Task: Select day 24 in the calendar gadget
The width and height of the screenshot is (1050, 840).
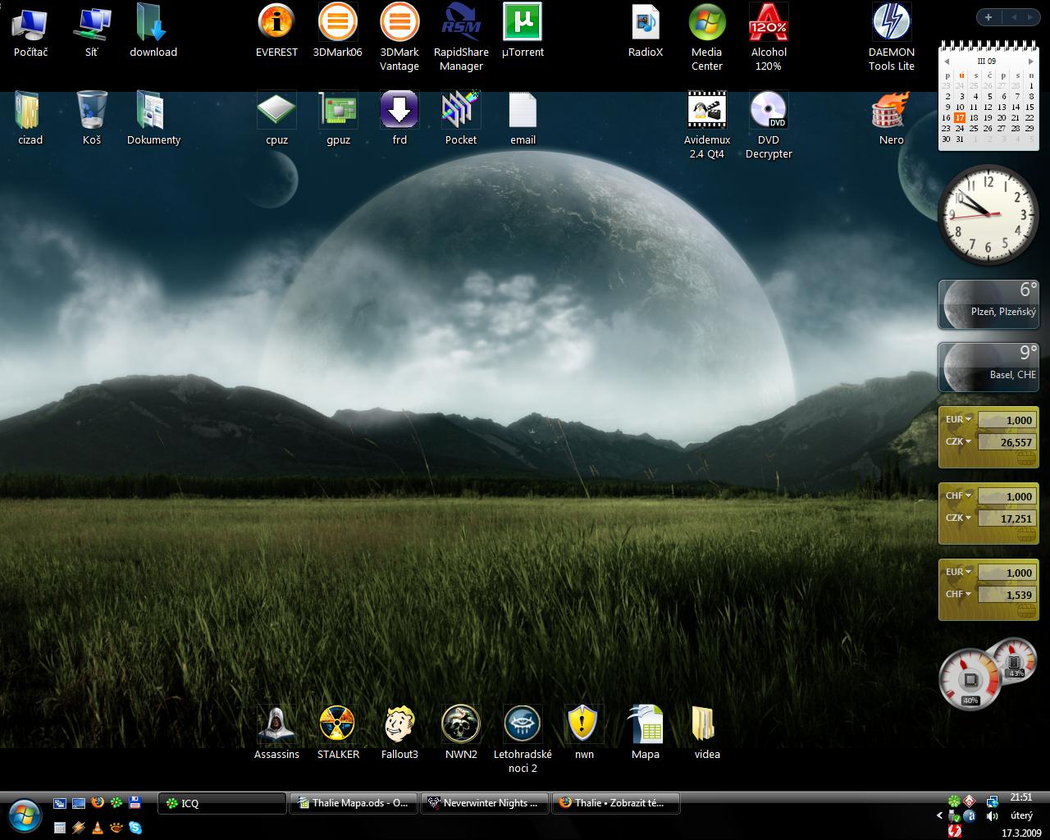Action: [x=960, y=129]
